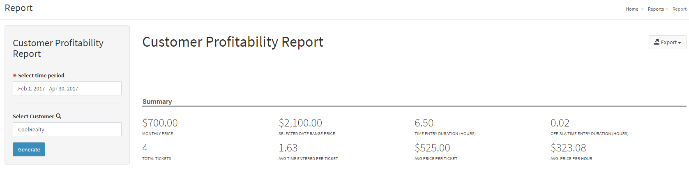This screenshot has height=176, width=689.
Task: Click the CoolRealty customer field
Action: click(67, 129)
